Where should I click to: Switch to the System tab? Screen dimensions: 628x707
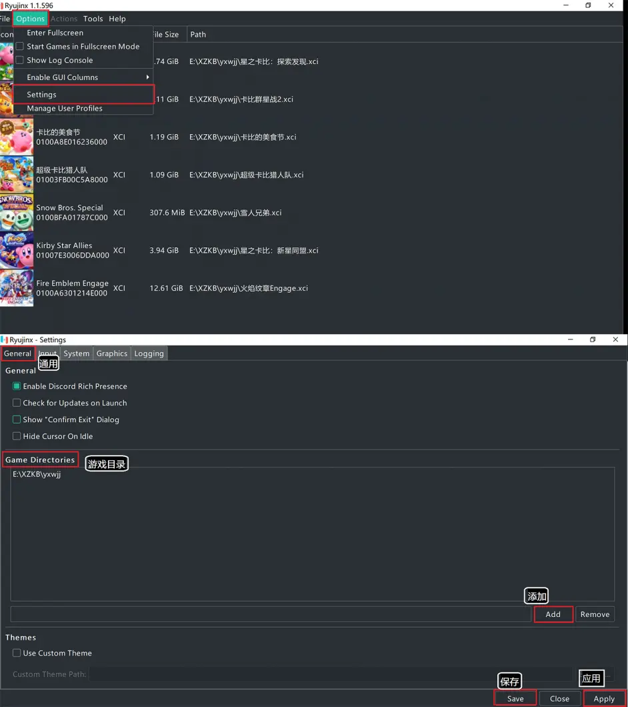pos(76,353)
